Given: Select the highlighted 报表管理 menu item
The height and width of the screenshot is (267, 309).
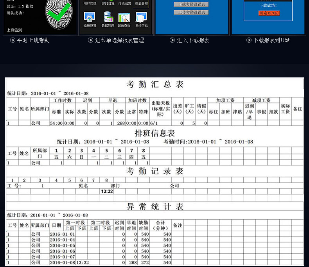Looking at the screenshot, I should point(141,4).
